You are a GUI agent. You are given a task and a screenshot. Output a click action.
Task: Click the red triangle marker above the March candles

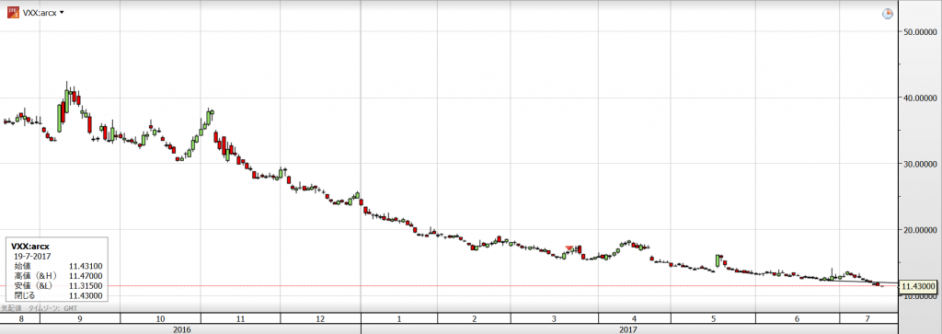click(x=569, y=248)
